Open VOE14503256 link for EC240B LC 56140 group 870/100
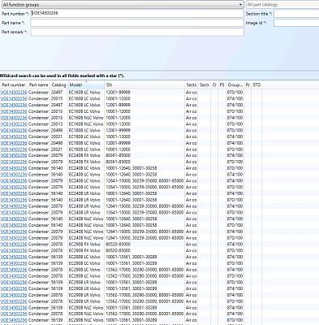Image resolution: width=319 pixels, height=325 pixels. (14, 168)
